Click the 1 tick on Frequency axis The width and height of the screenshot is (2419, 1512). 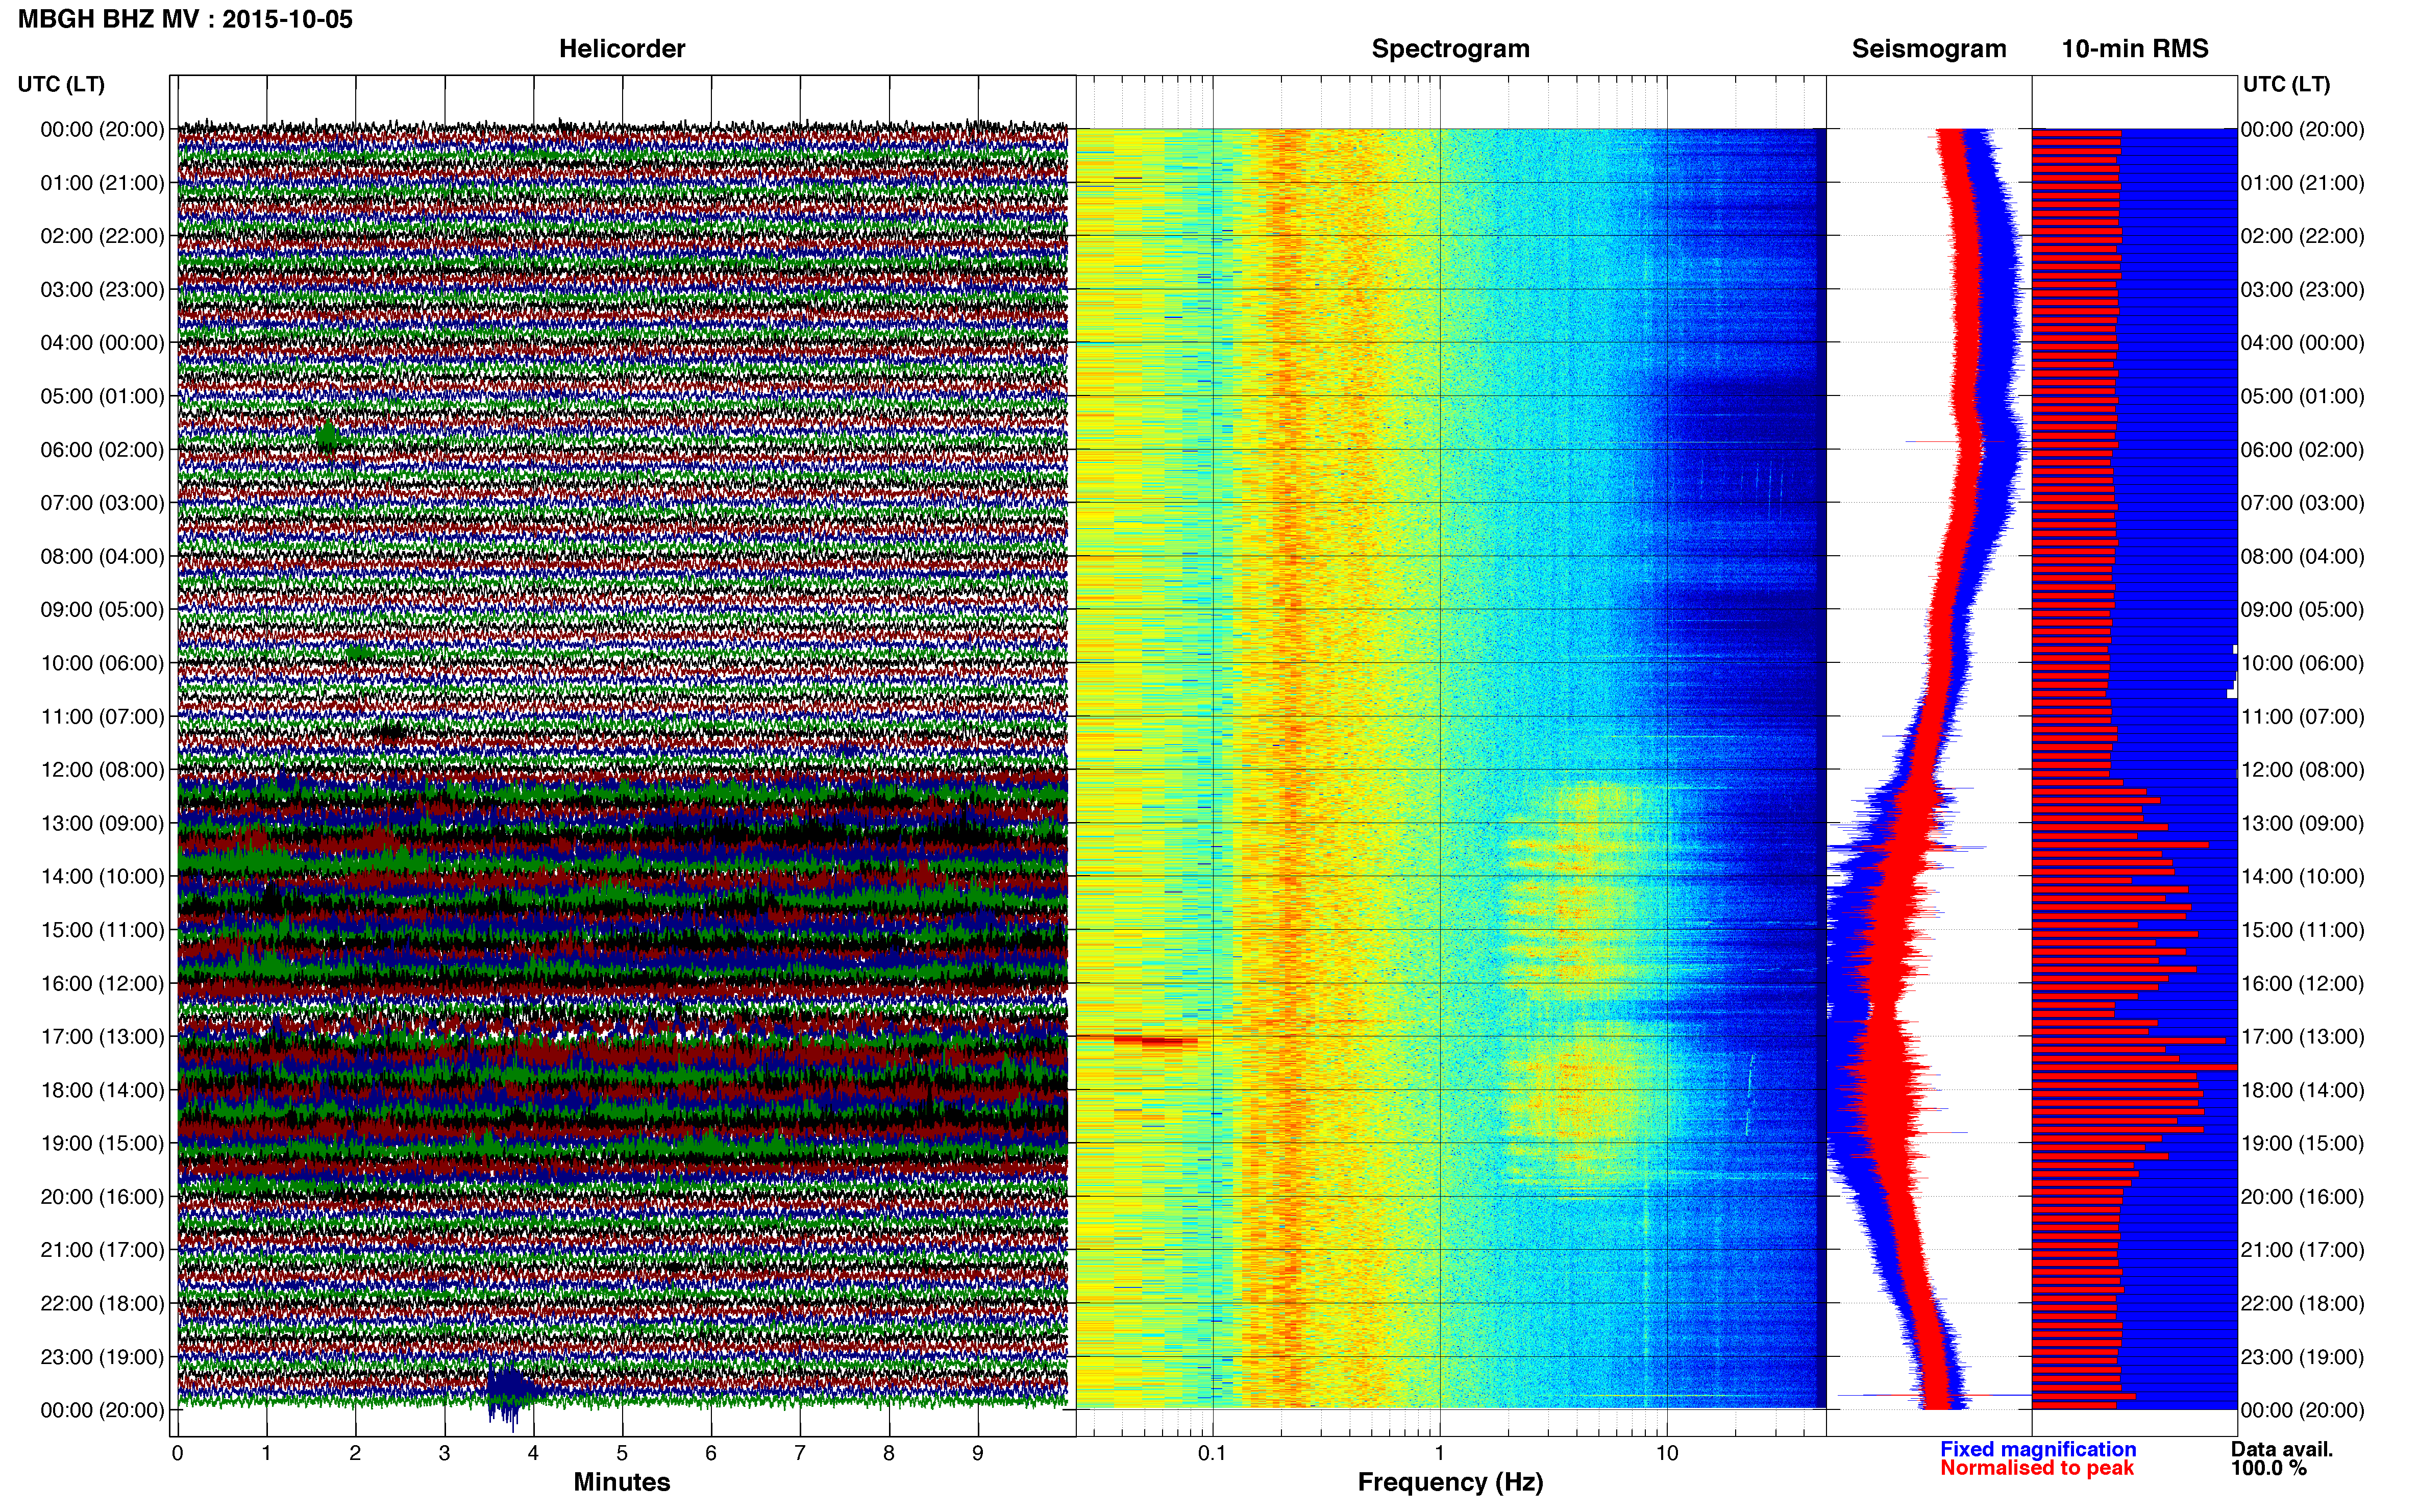pyautogui.click(x=1440, y=1454)
